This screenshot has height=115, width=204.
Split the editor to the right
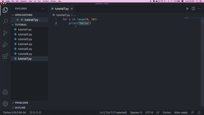pyautogui.click(x=193, y=9)
